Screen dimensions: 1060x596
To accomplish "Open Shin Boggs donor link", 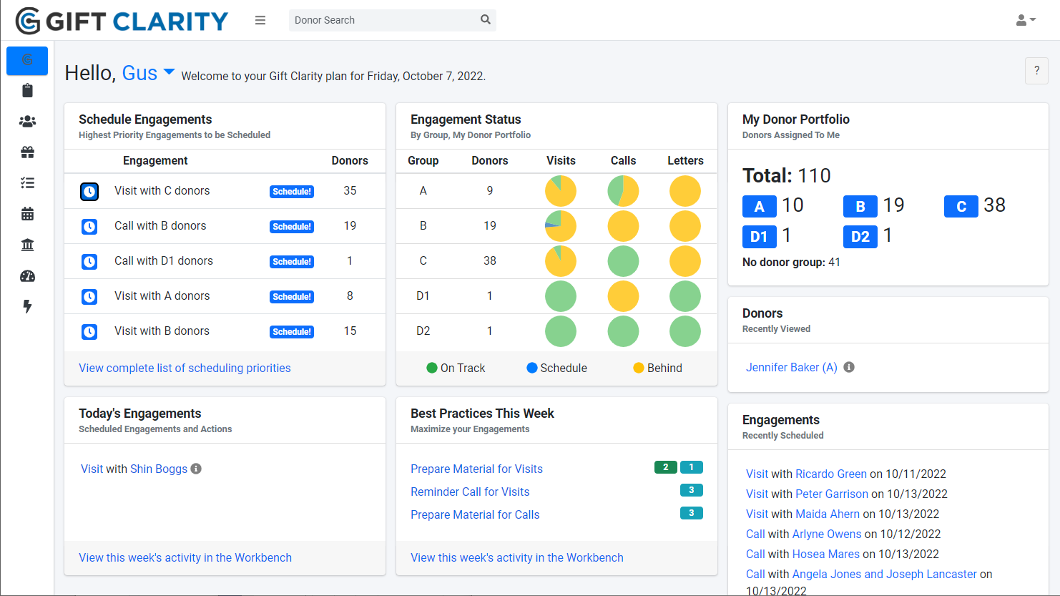I will pos(159,469).
